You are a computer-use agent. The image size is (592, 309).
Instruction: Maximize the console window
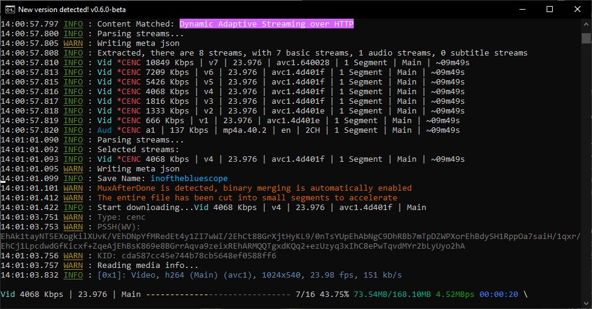coord(550,10)
